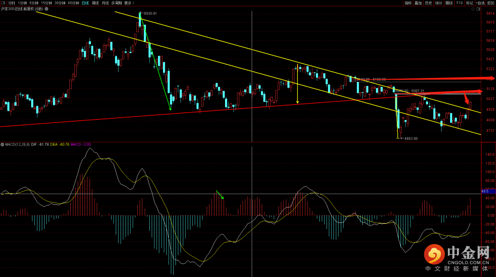Click the 4731 price axis label

tap(490, 130)
